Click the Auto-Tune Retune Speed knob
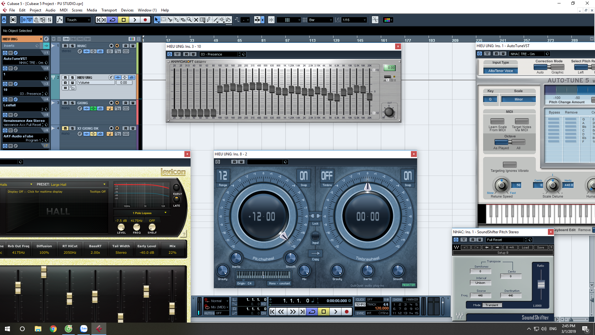Screen dimensions: 595x335 point(501,185)
